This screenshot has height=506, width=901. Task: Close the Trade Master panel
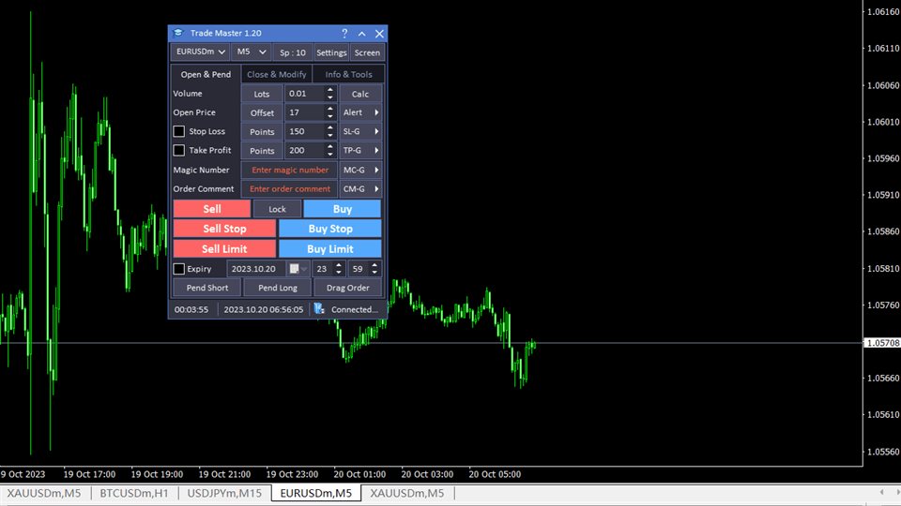coord(379,34)
